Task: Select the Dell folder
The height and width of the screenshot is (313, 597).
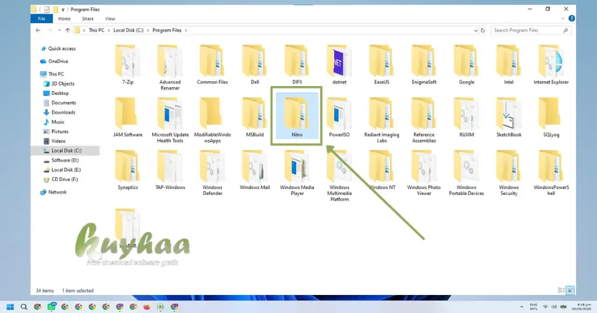Action: click(x=255, y=65)
